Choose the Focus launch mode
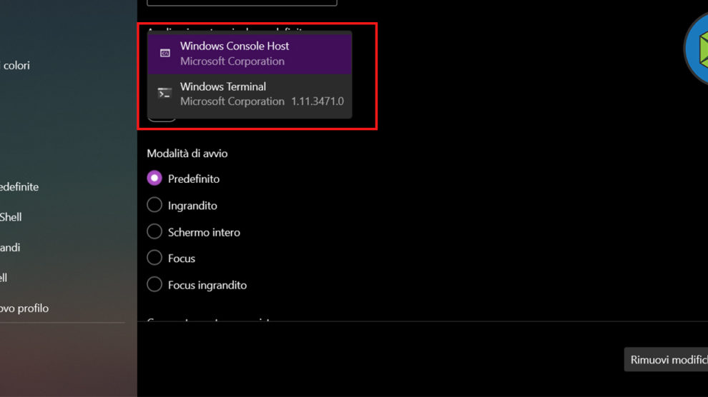This screenshot has height=397, width=708. (154, 258)
